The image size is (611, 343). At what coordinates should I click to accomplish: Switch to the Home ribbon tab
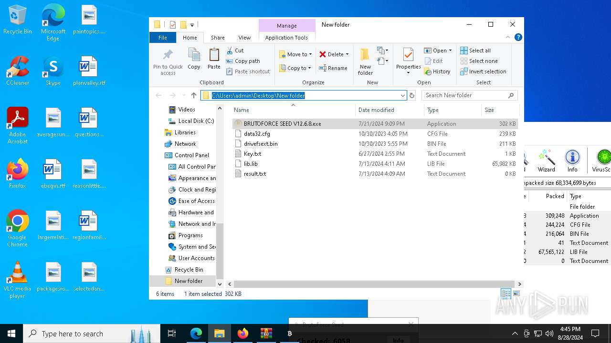click(190, 38)
